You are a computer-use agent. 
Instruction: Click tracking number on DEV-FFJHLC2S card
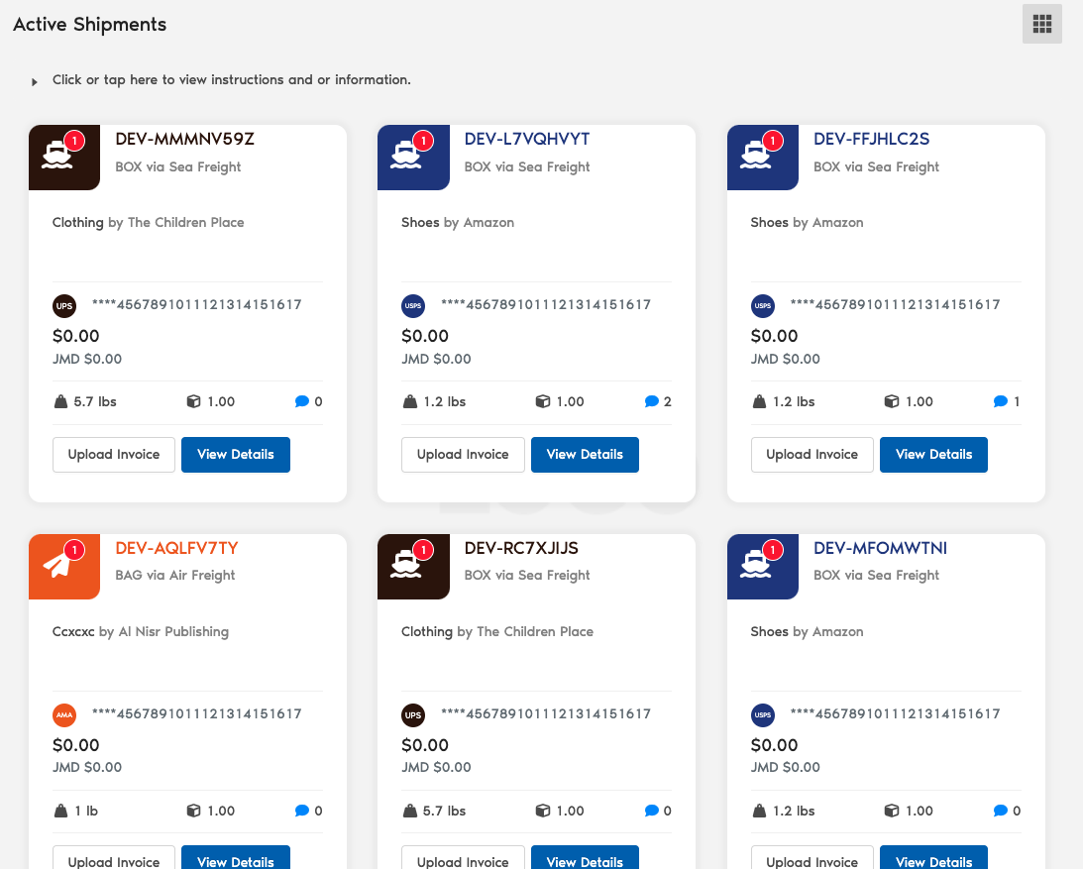click(895, 304)
